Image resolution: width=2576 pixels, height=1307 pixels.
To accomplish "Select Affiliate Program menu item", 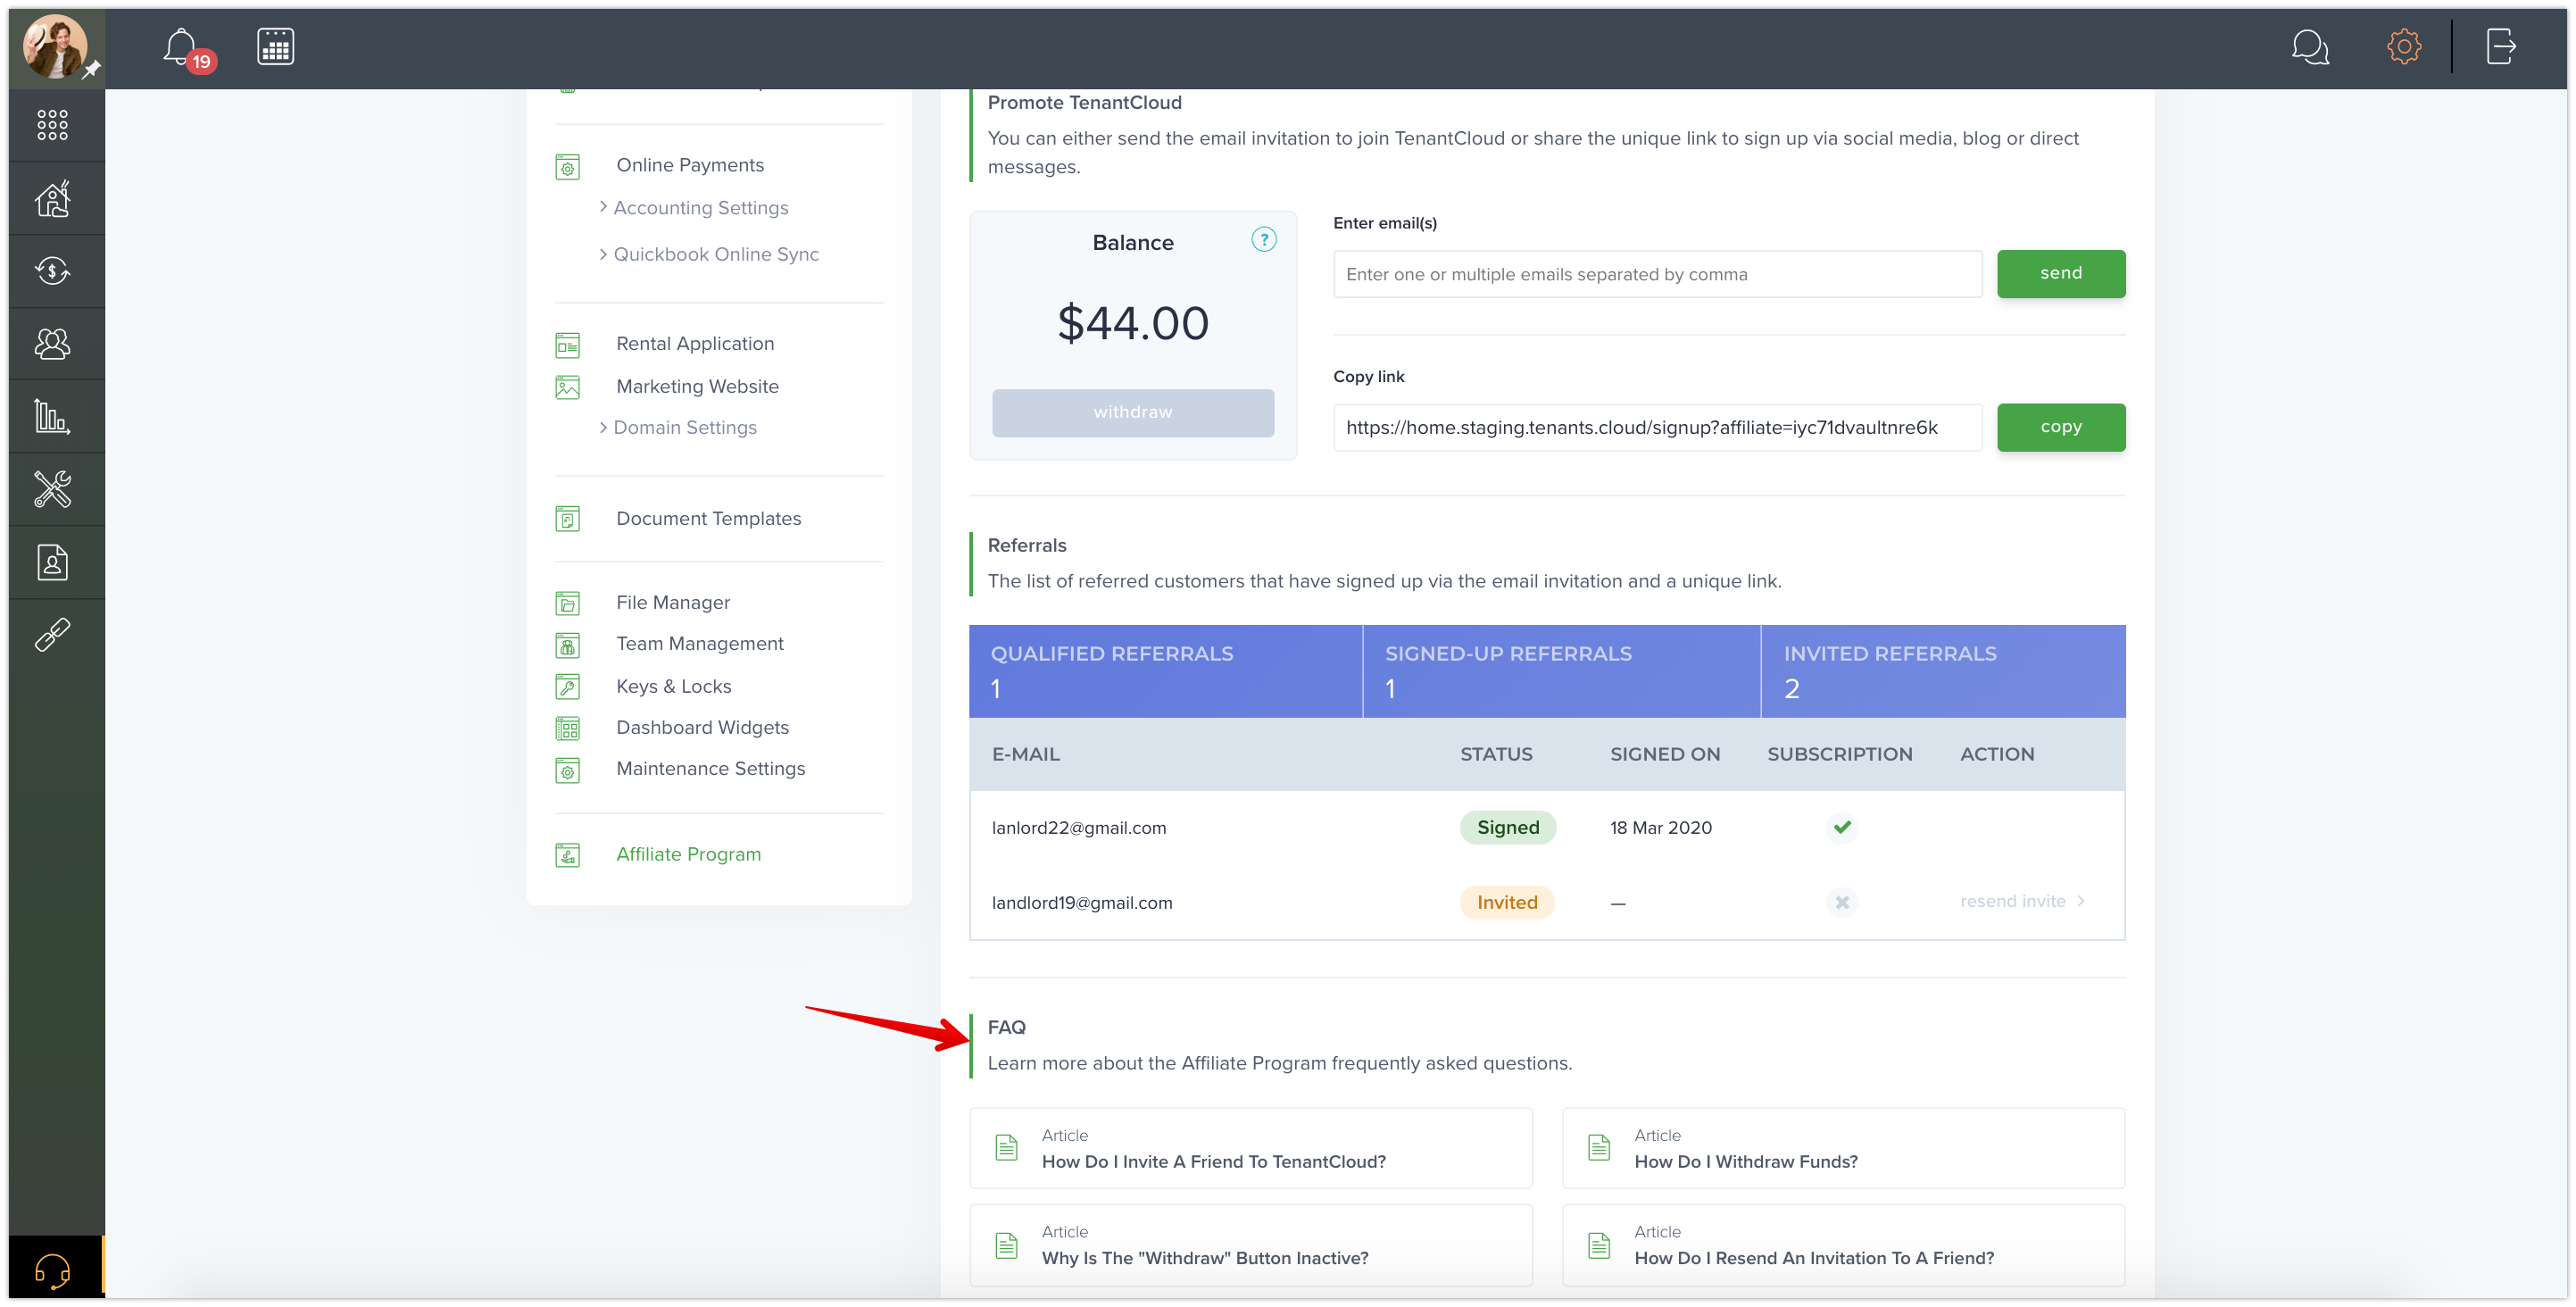I will (688, 854).
